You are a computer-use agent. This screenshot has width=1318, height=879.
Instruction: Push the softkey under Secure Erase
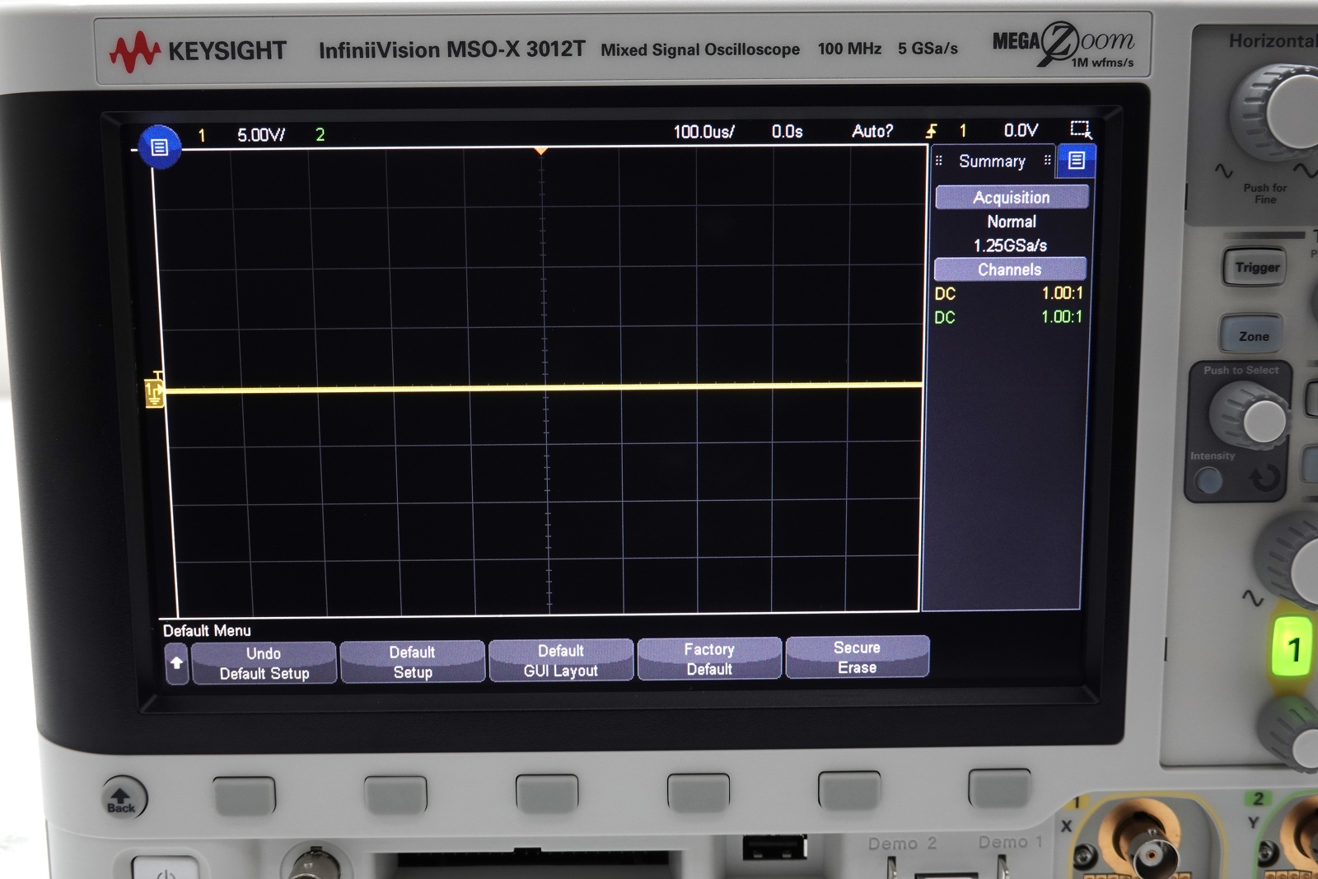tap(849, 791)
